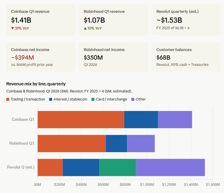Click the $800M axis tick label
This screenshot has width=224, height=193.
tap(125, 185)
